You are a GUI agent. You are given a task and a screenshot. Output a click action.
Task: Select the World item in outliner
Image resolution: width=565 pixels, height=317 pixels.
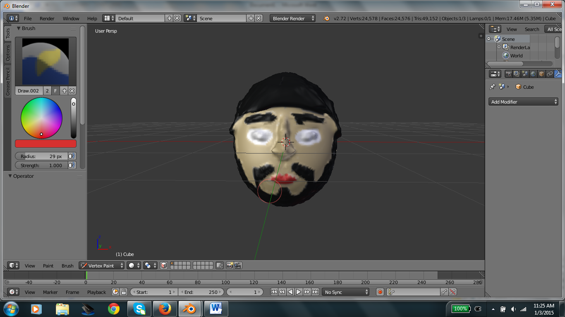(516, 55)
